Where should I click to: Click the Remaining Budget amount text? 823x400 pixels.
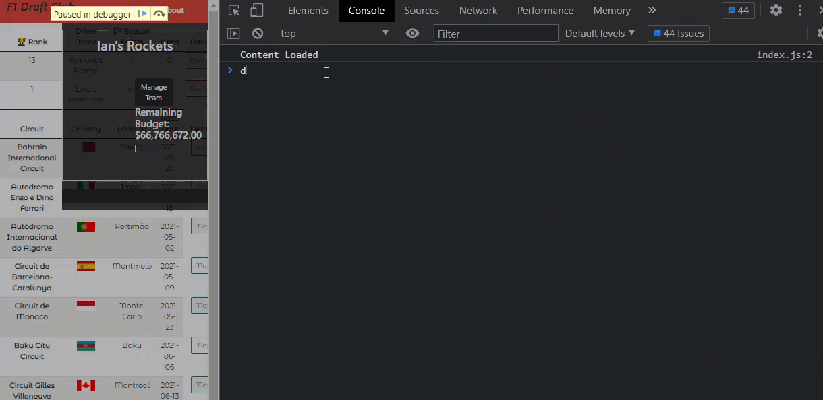pyautogui.click(x=168, y=135)
